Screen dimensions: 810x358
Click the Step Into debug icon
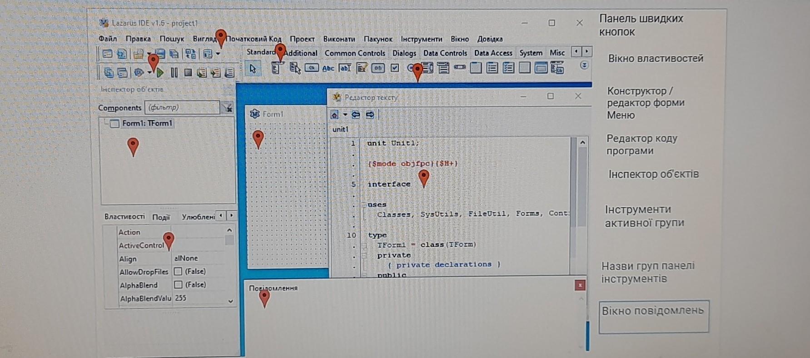pos(202,72)
